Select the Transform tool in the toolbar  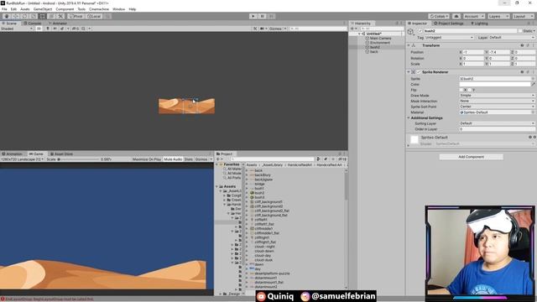[x=51, y=16]
